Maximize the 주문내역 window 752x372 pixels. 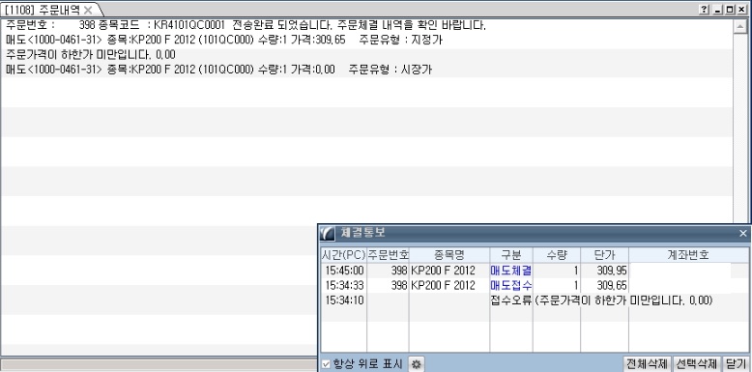coord(730,10)
